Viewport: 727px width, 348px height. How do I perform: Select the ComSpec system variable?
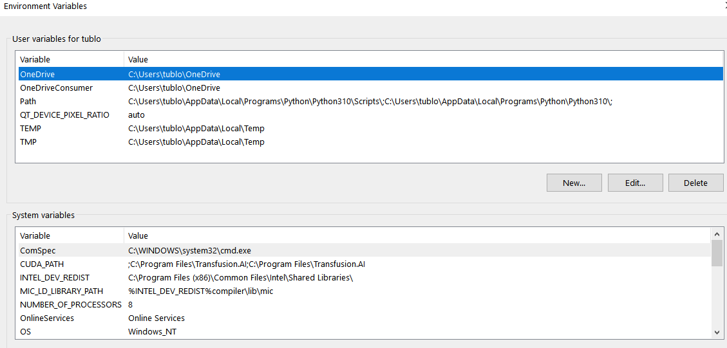pos(364,250)
